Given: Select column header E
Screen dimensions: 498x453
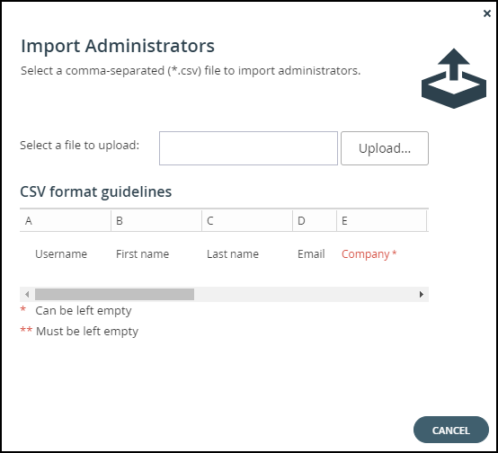Looking at the screenshot, I should click(381, 220).
